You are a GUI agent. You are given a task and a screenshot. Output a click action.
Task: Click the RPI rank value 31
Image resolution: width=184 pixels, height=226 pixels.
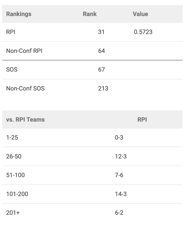click(x=101, y=32)
